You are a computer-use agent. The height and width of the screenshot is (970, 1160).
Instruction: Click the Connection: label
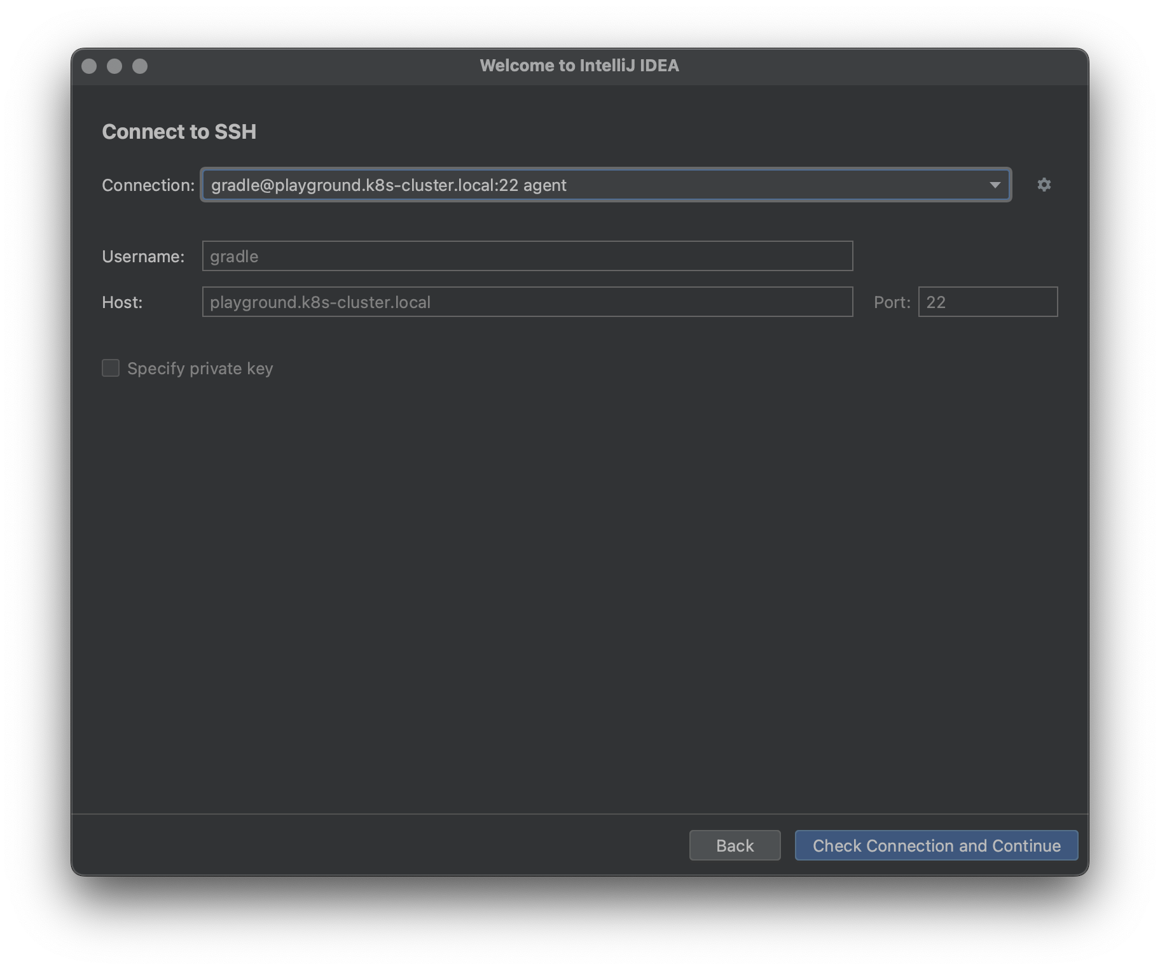click(x=148, y=185)
